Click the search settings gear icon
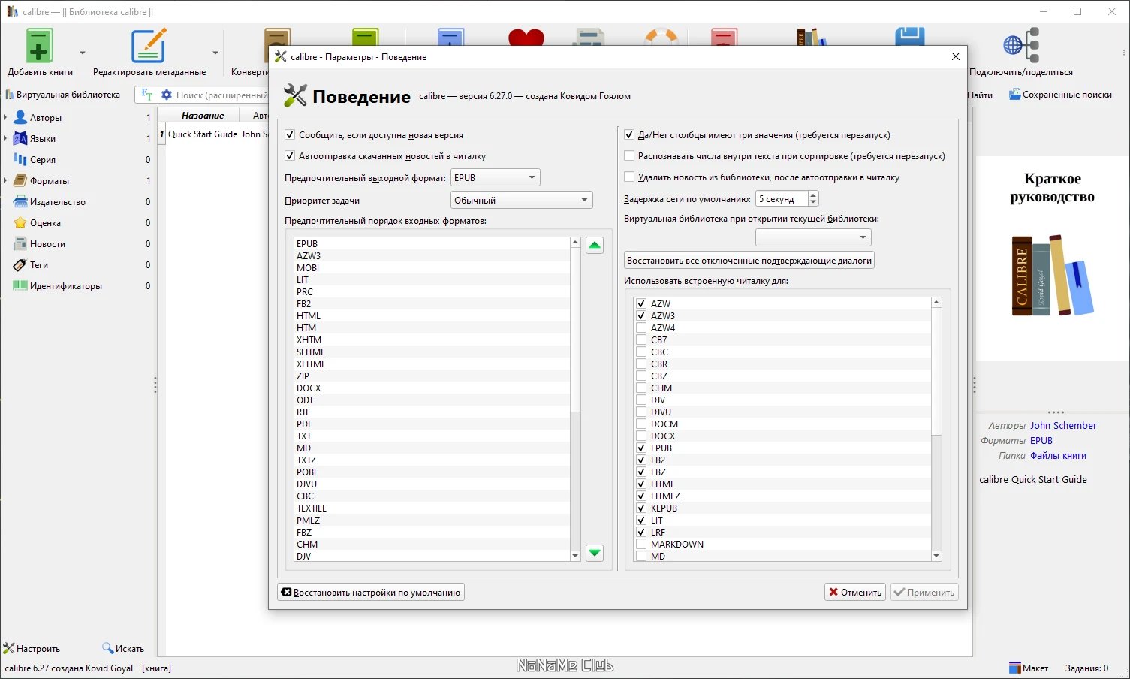Screen dimensions: 1130x679 tap(167, 95)
